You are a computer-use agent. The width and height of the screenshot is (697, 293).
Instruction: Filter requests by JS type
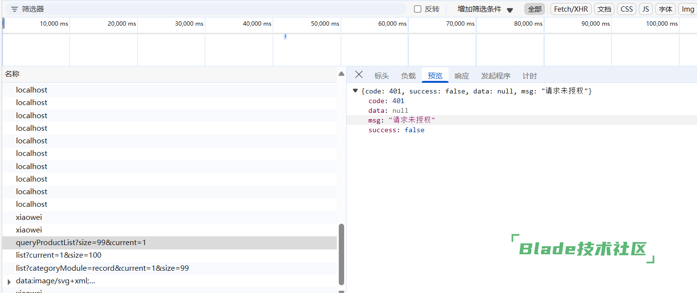tap(646, 9)
